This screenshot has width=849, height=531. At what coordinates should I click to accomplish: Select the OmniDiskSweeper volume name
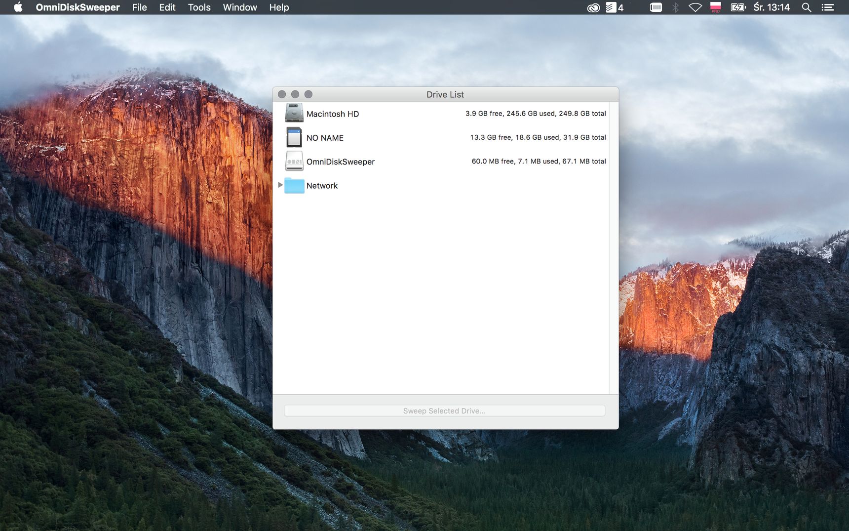pos(341,162)
